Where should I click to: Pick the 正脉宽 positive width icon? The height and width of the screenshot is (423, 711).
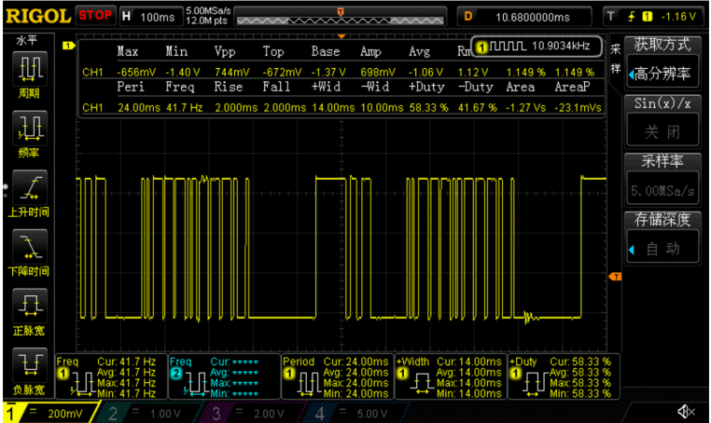(x=31, y=307)
